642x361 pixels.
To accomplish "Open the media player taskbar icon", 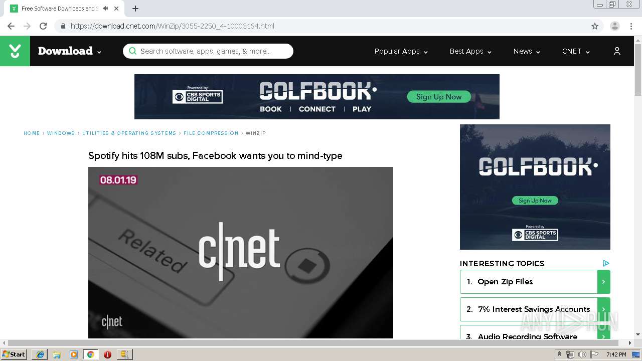I will coord(74,354).
